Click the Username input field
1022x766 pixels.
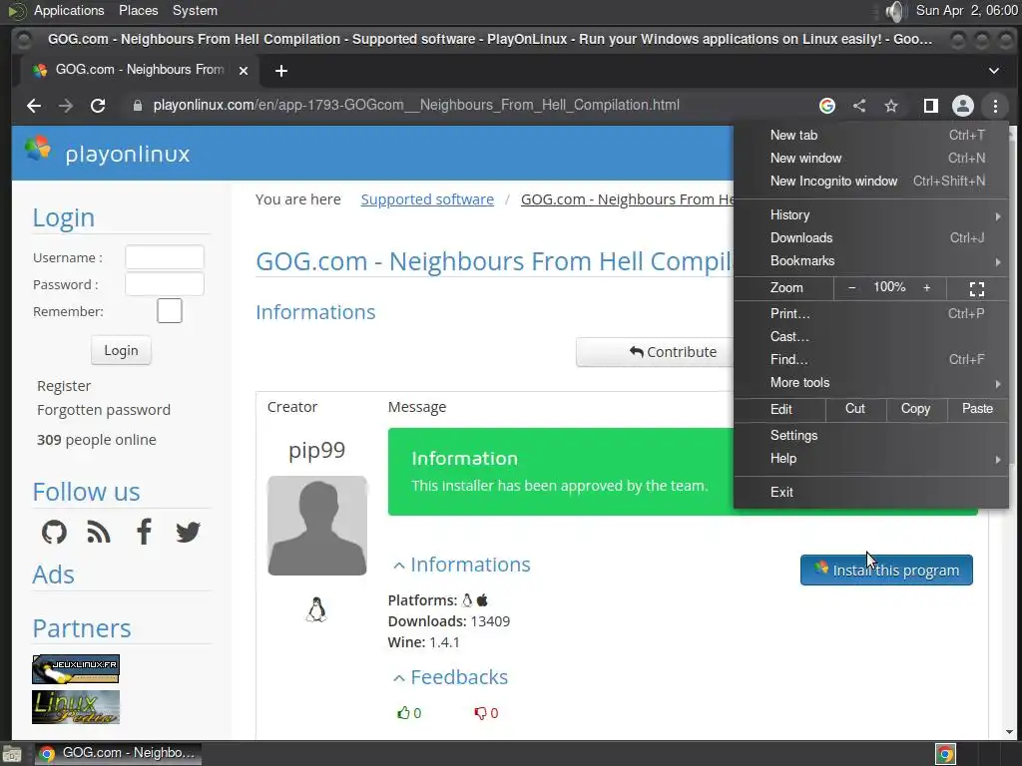click(165, 257)
